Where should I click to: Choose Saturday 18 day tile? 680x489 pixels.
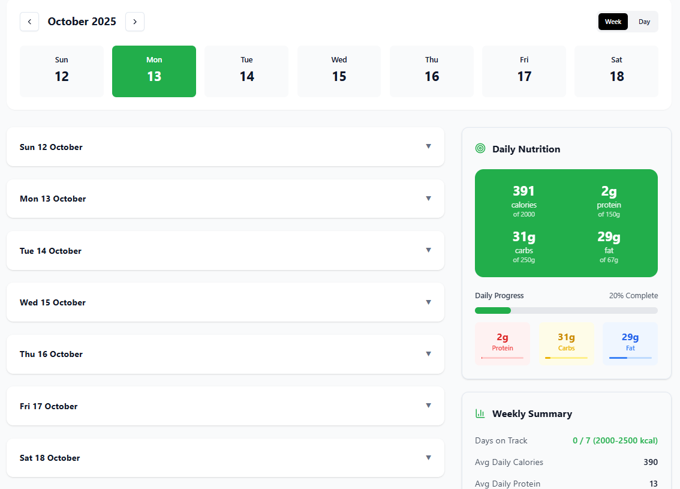click(x=616, y=71)
